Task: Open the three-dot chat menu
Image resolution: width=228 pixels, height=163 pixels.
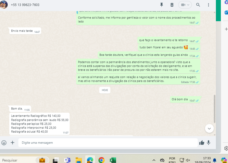Action: tap(208, 5)
